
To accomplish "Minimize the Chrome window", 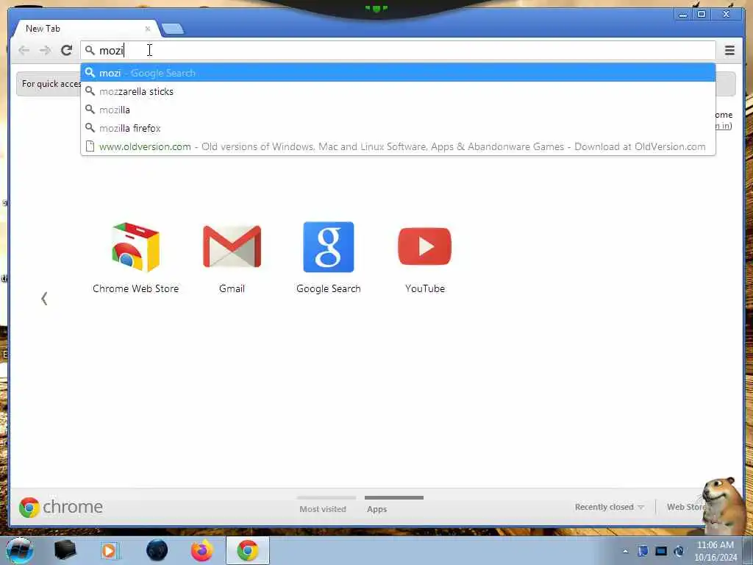I will (x=682, y=15).
